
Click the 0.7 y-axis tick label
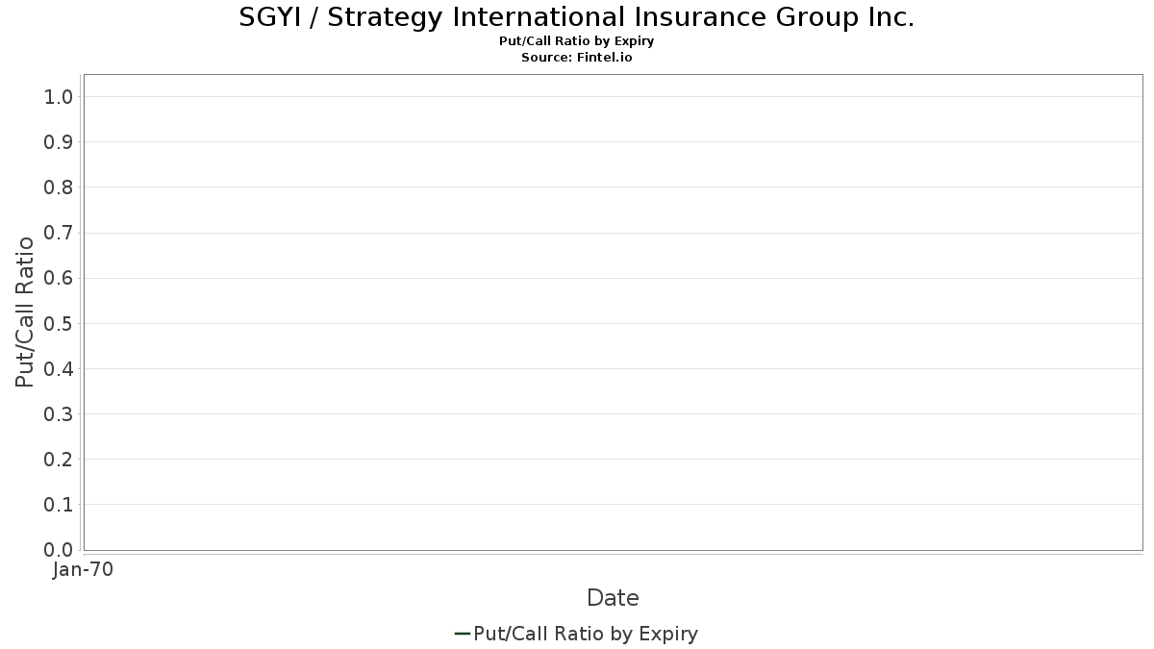[59, 233]
